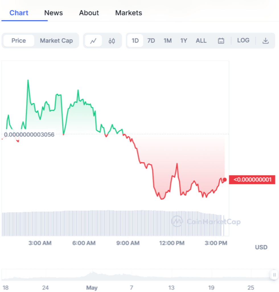
Task: Open the Markets tab
Action: tap(128, 13)
